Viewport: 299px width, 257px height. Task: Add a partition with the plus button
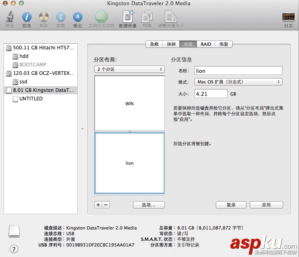[x=98, y=205]
